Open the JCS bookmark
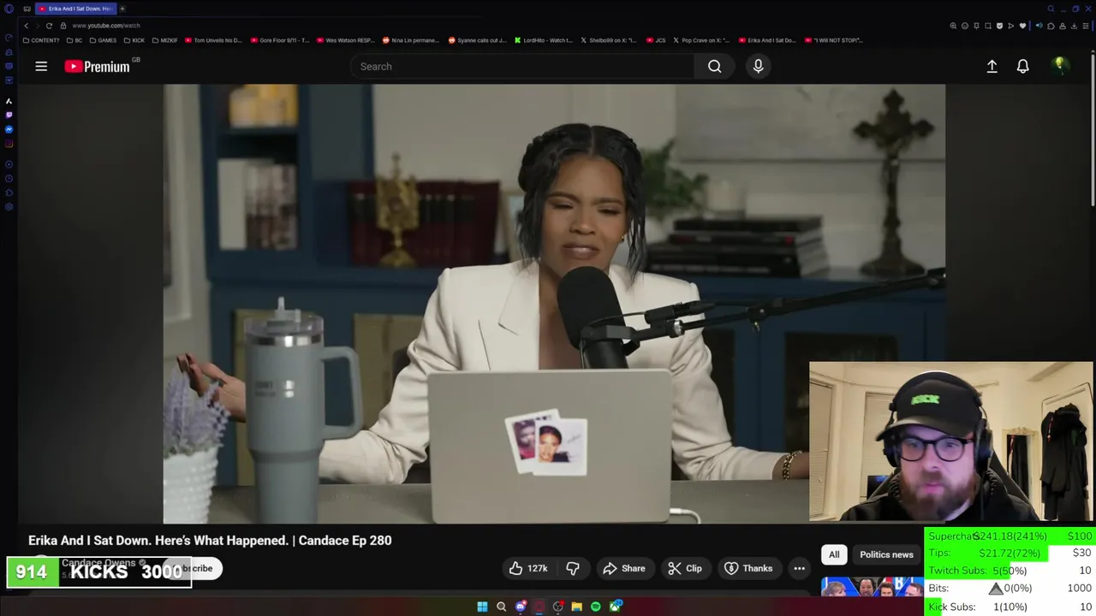1096x616 pixels. tap(656, 40)
